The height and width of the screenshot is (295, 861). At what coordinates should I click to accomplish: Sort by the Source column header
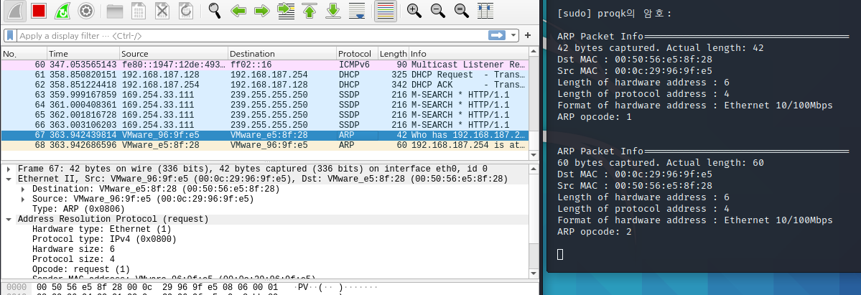click(173, 54)
